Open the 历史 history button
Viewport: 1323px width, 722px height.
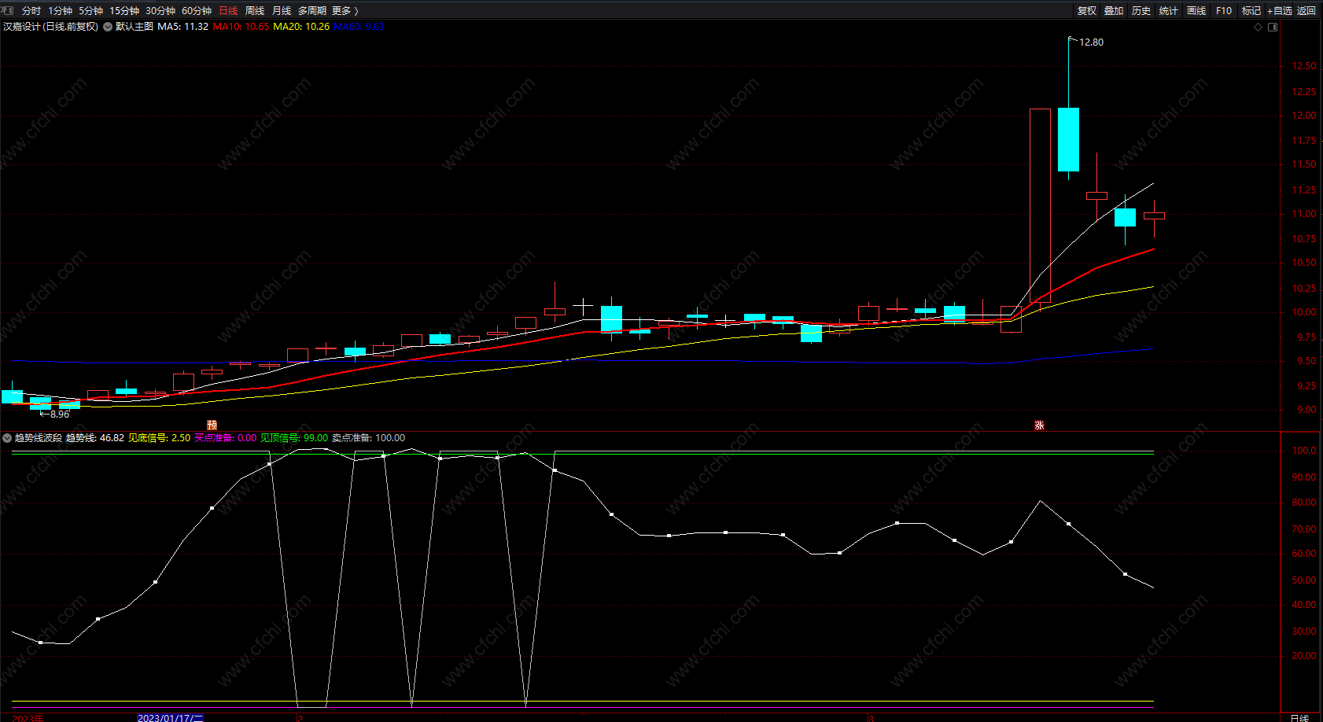(1141, 11)
